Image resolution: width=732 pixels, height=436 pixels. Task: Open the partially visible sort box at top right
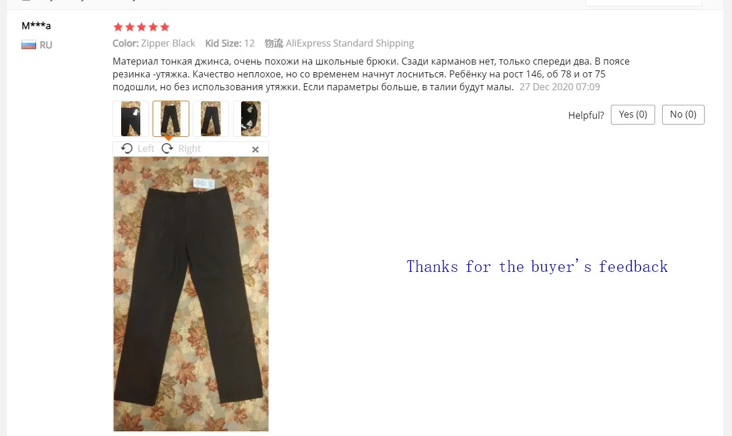pos(643,3)
